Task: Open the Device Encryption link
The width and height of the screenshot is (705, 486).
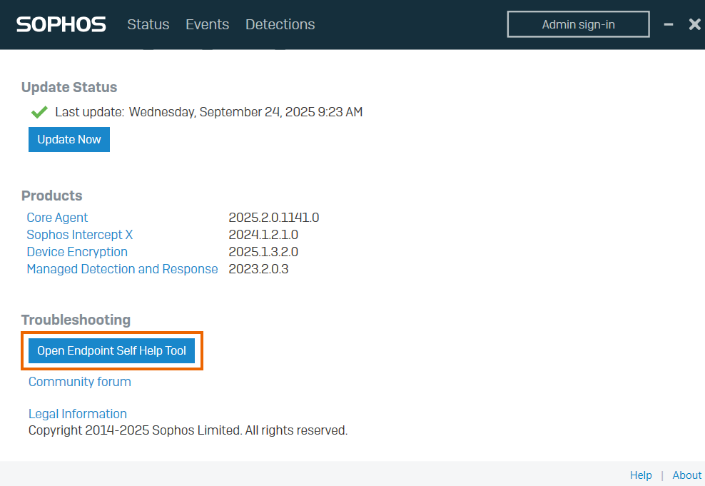Action: [77, 252]
